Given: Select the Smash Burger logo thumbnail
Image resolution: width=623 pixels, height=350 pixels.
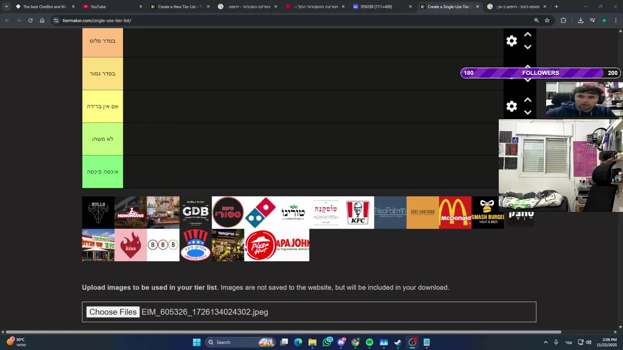Looking at the screenshot, I should click(488, 212).
